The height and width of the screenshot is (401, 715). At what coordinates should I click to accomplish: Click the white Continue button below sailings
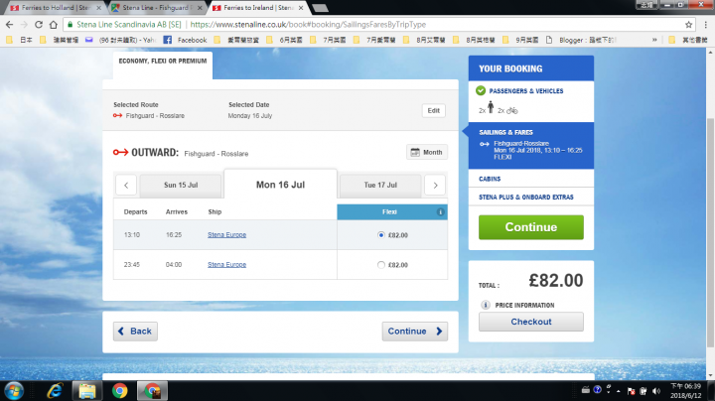pos(414,332)
